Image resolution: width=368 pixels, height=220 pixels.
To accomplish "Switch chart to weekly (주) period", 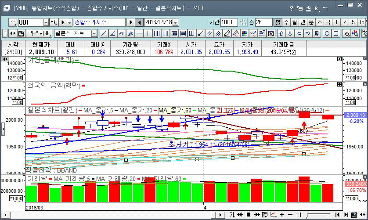I will coord(286,22).
